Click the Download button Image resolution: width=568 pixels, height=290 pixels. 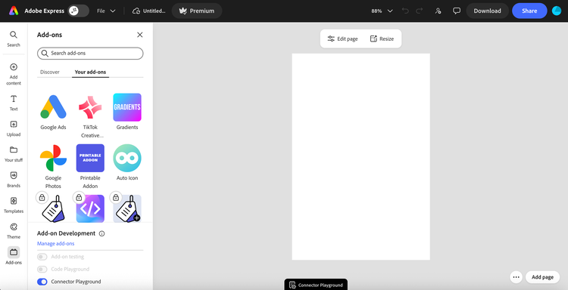click(x=487, y=11)
